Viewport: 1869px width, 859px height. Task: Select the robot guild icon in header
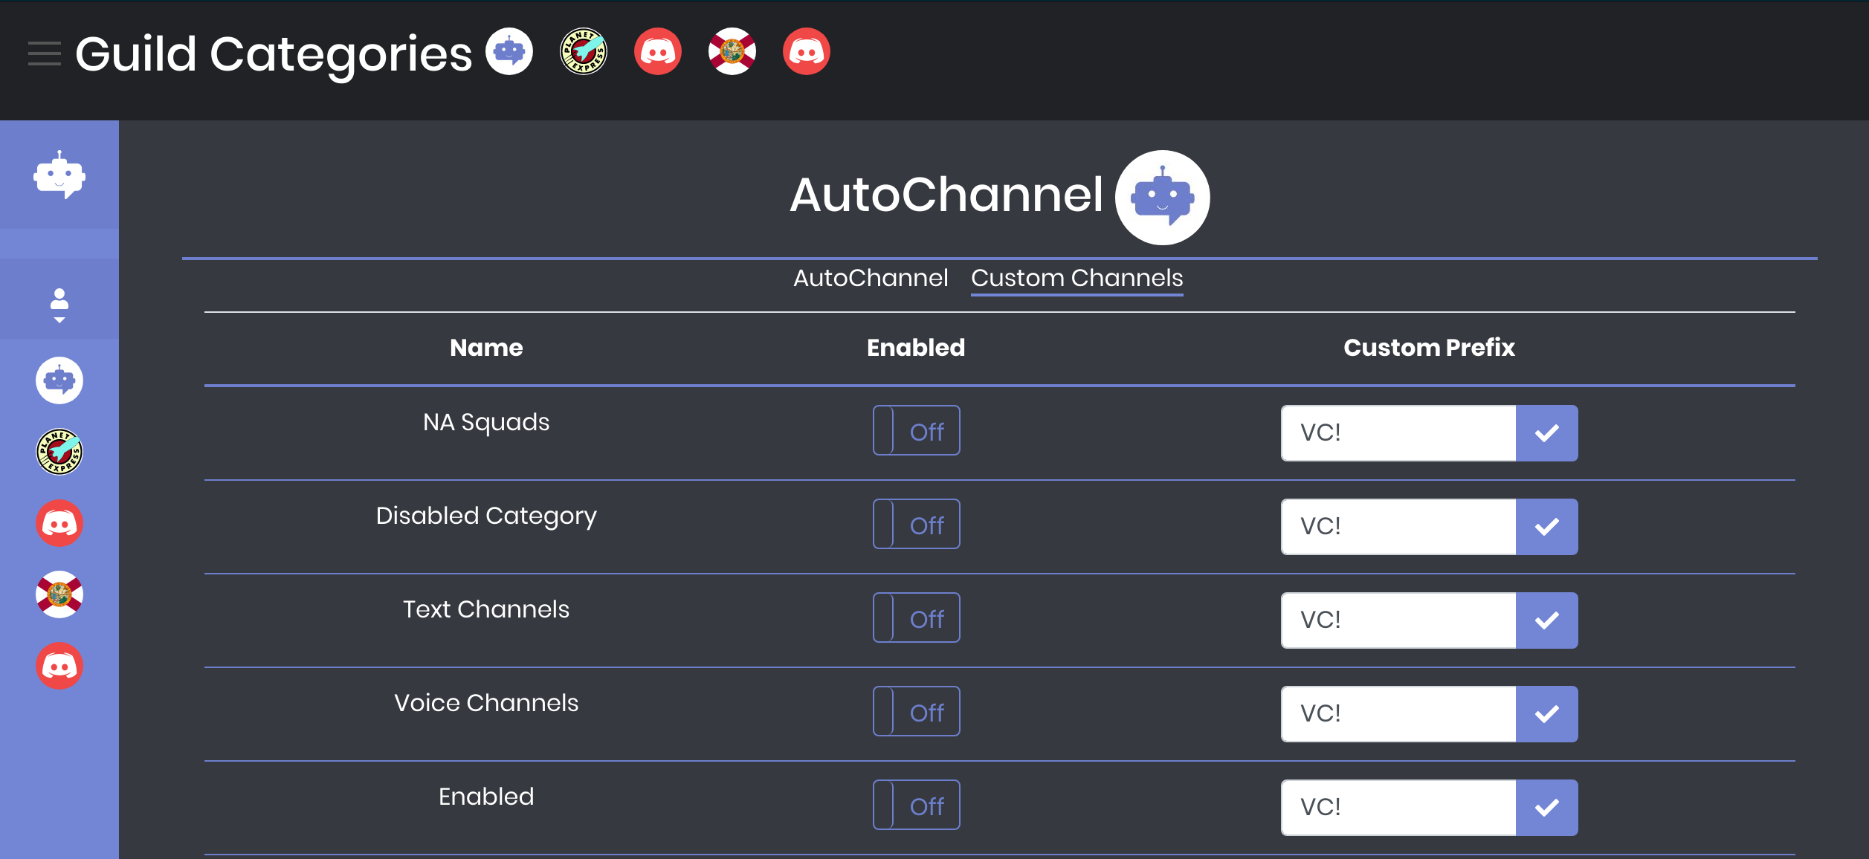click(x=509, y=51)
